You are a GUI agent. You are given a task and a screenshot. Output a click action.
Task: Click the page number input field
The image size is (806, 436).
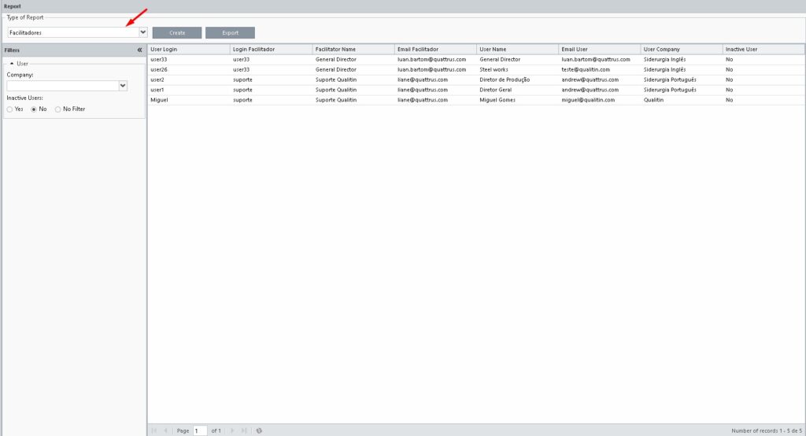click(x=200, y=430)
